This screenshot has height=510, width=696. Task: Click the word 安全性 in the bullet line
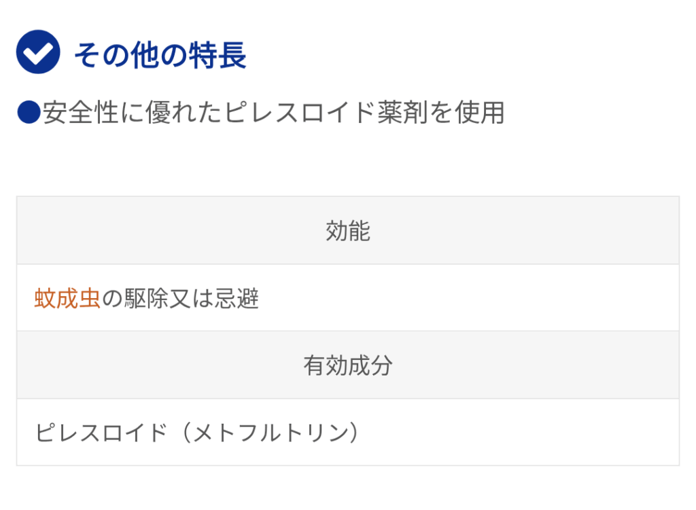pyautogui.click(x=80, y=112)
